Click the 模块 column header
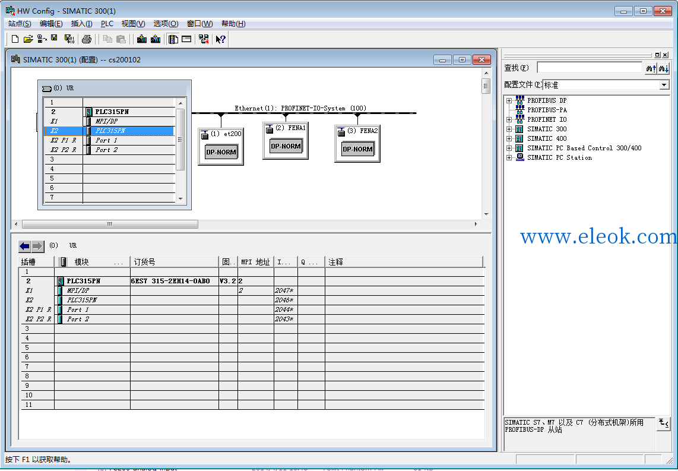 coord(93,262)
